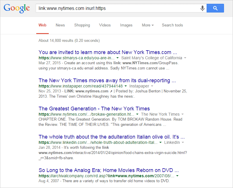Image resolution: width=233 pixels, height=188 pixels.
Task: Expand green arrow next to linkedin.com URL
Action: tap(160, 142)
